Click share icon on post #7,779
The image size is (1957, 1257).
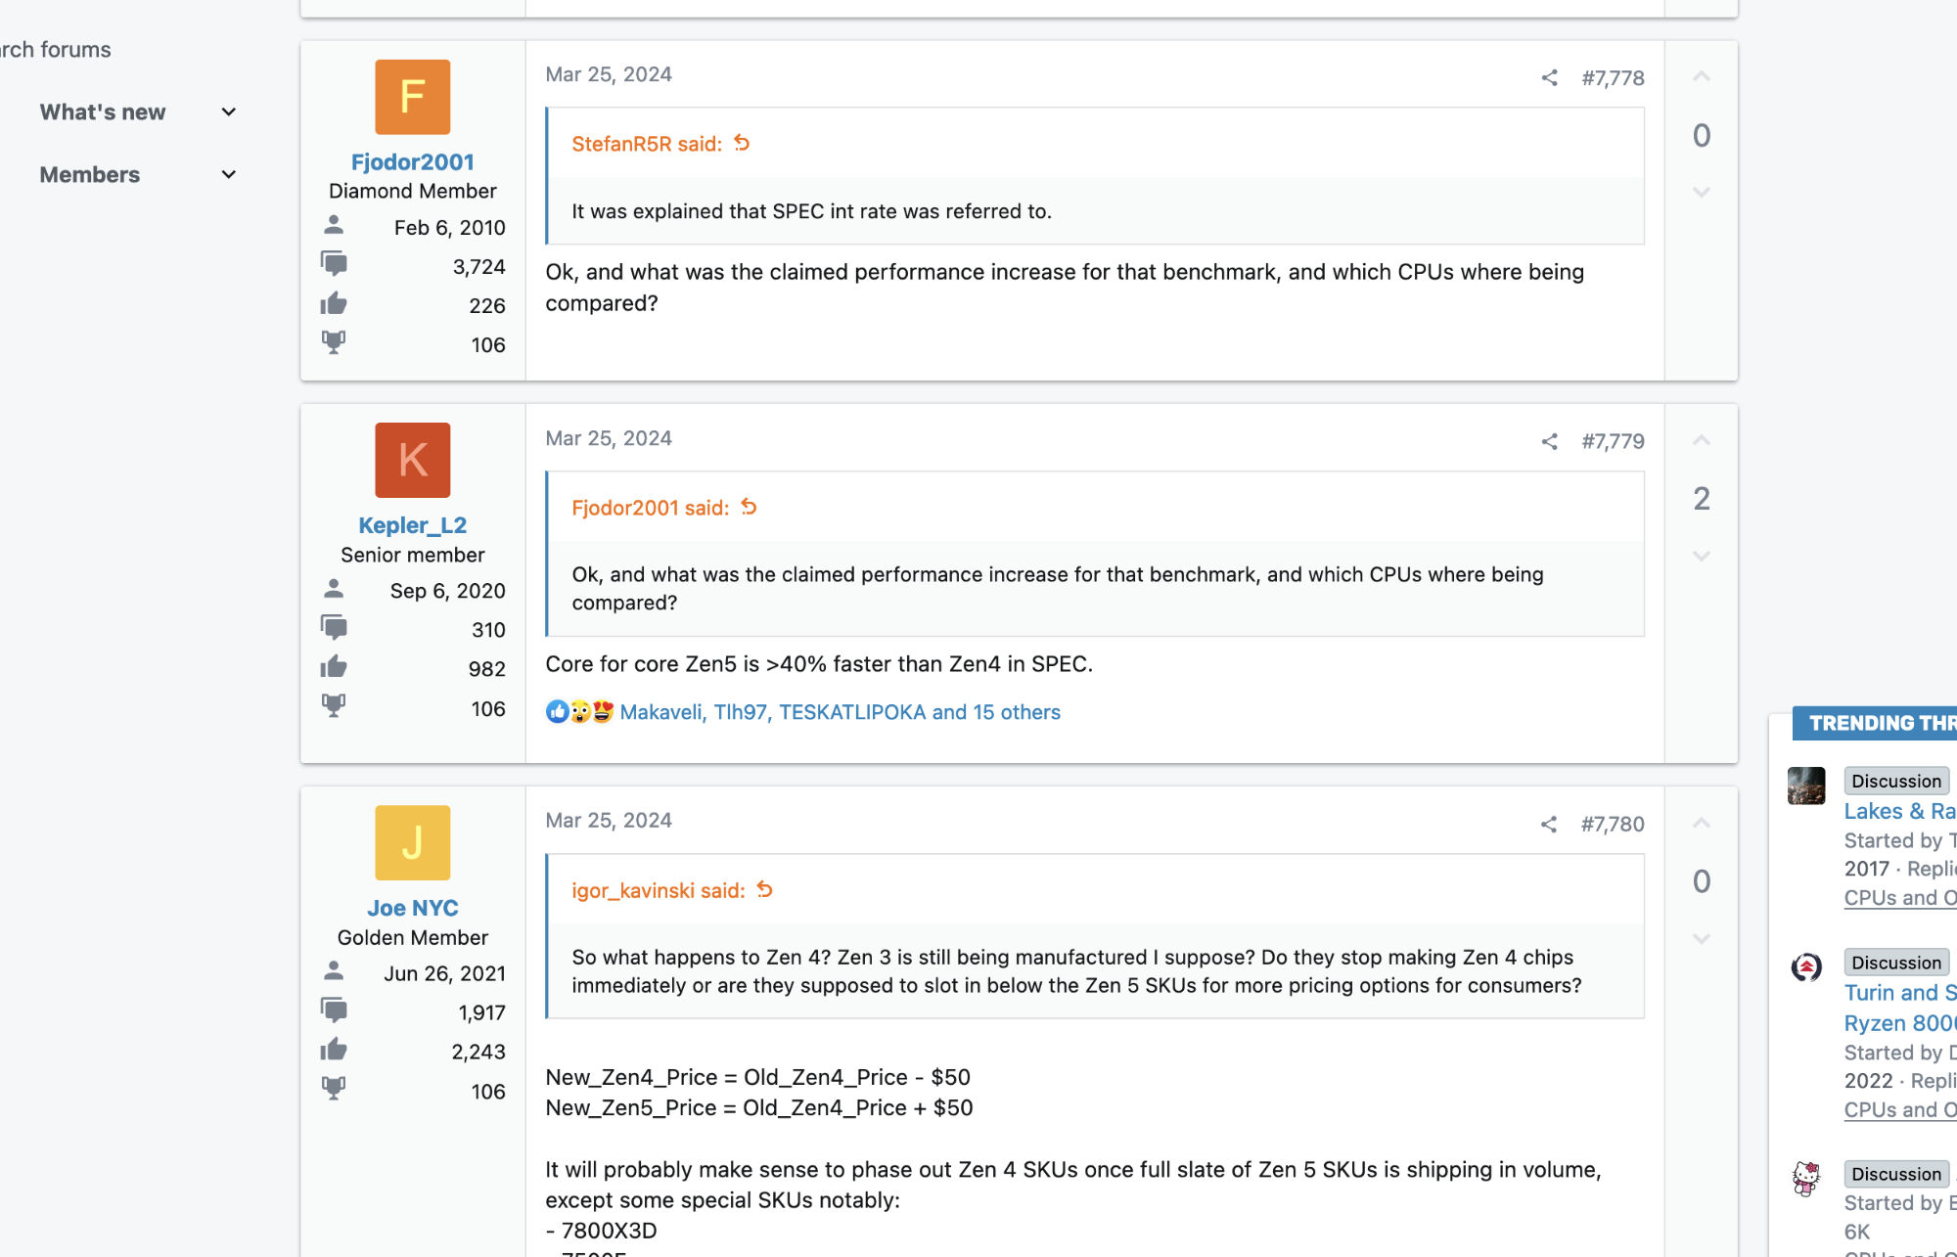point(1549,441)
